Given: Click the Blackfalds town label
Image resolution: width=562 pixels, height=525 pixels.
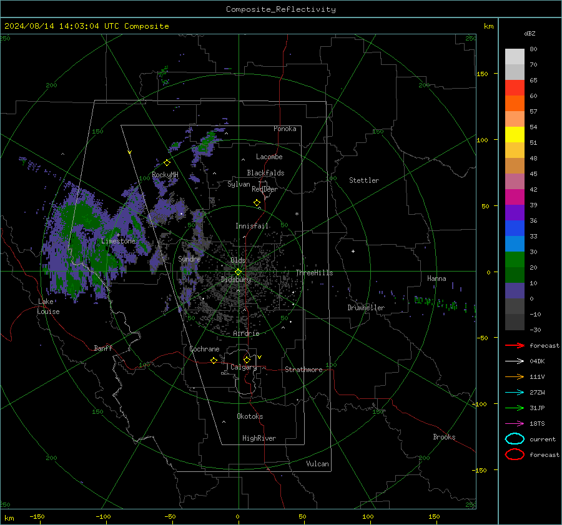Looking at the screenshot, I should pyautogui.click(x=265, y=173).
